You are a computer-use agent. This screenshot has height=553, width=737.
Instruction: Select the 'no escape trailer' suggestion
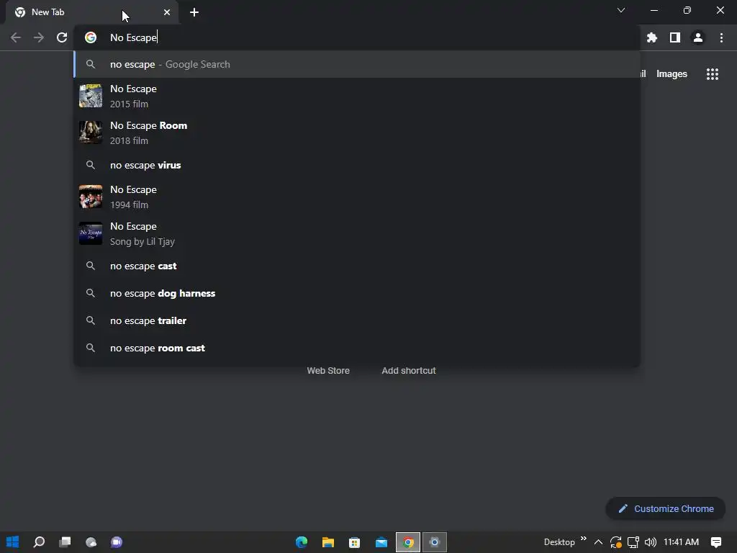pyautogui.click(x=357, y=320)
